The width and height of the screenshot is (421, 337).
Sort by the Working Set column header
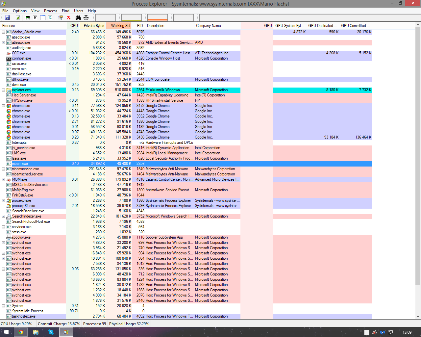[x=120, y=26]
